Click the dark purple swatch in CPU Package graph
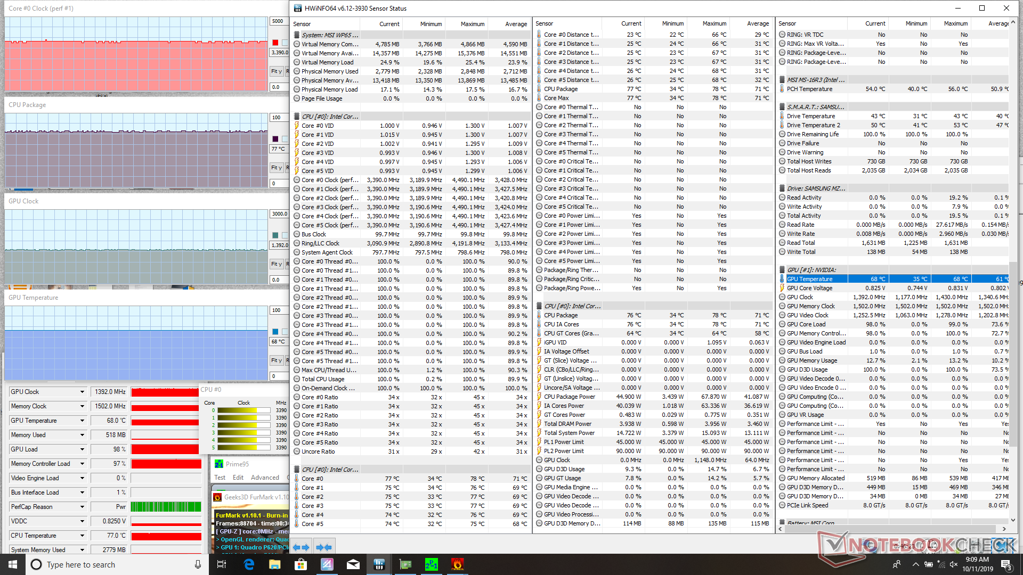This screenshot has height=575, width=1023. click(275, 139)
